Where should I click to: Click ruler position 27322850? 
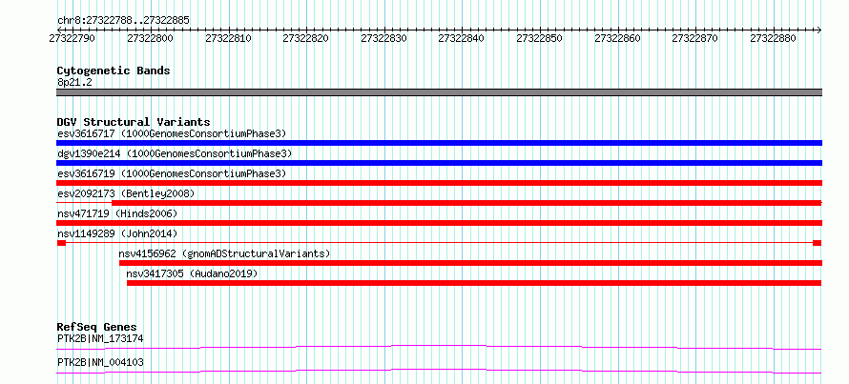(x=540, y=39)
